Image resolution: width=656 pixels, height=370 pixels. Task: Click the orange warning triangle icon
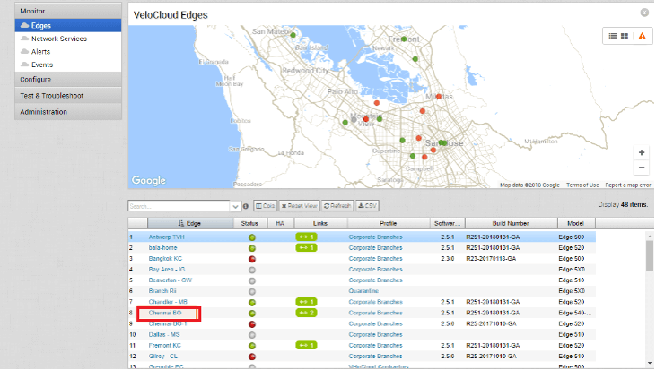pyautogui.click(x=642, y=37)
